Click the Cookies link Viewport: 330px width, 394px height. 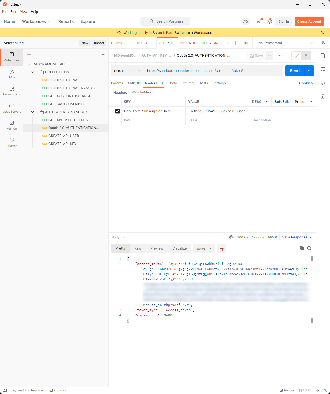306,83
